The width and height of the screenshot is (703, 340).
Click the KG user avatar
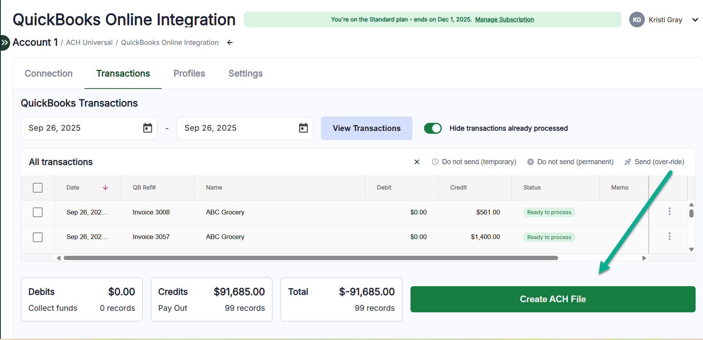637,19
